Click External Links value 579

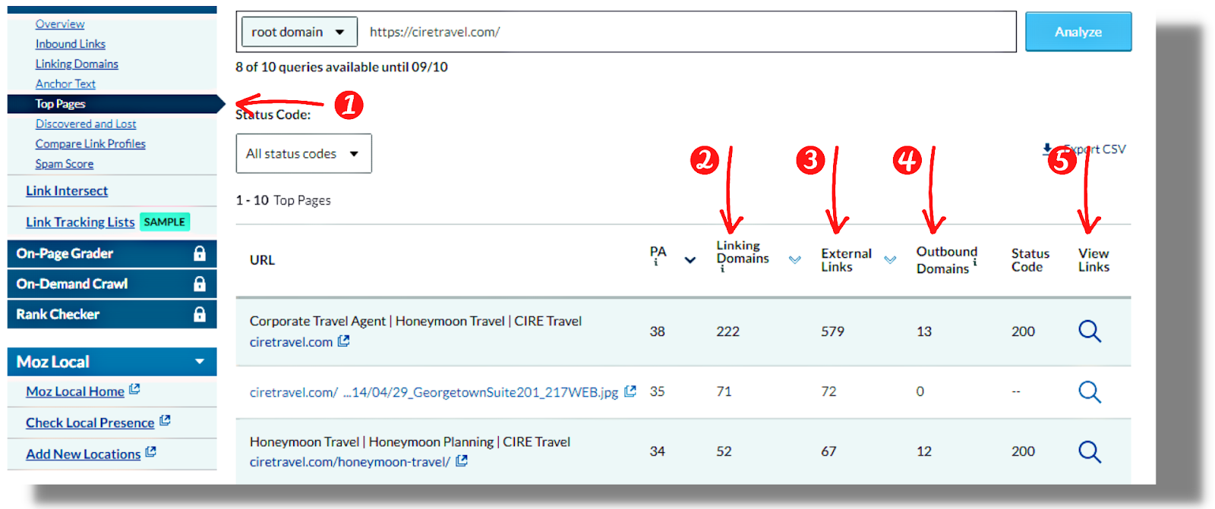point(832,331)
